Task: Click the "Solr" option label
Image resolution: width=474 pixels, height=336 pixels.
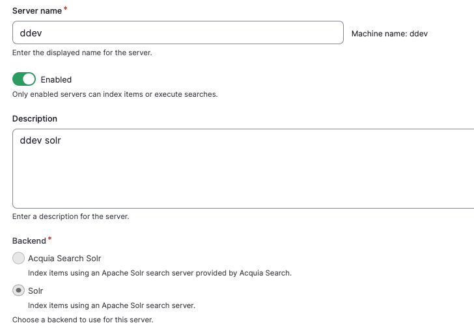Action: (35, 291)
